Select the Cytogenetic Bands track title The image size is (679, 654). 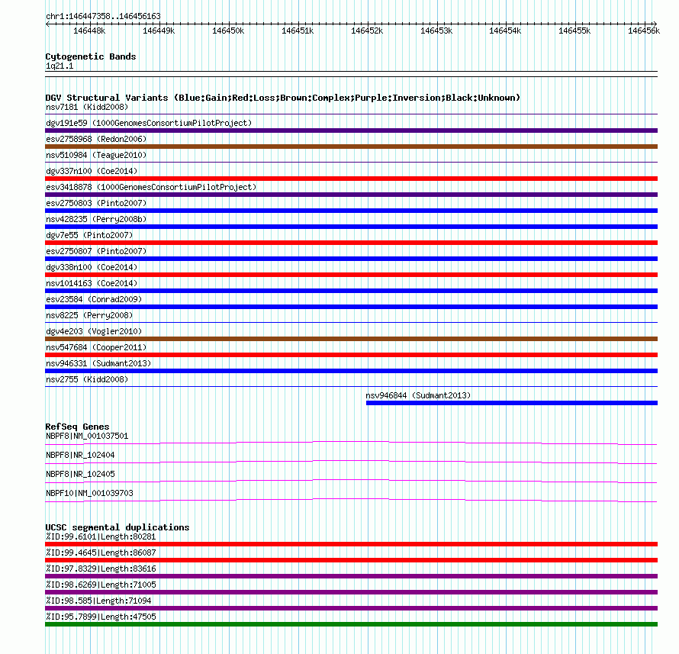[x=91, y=56]
